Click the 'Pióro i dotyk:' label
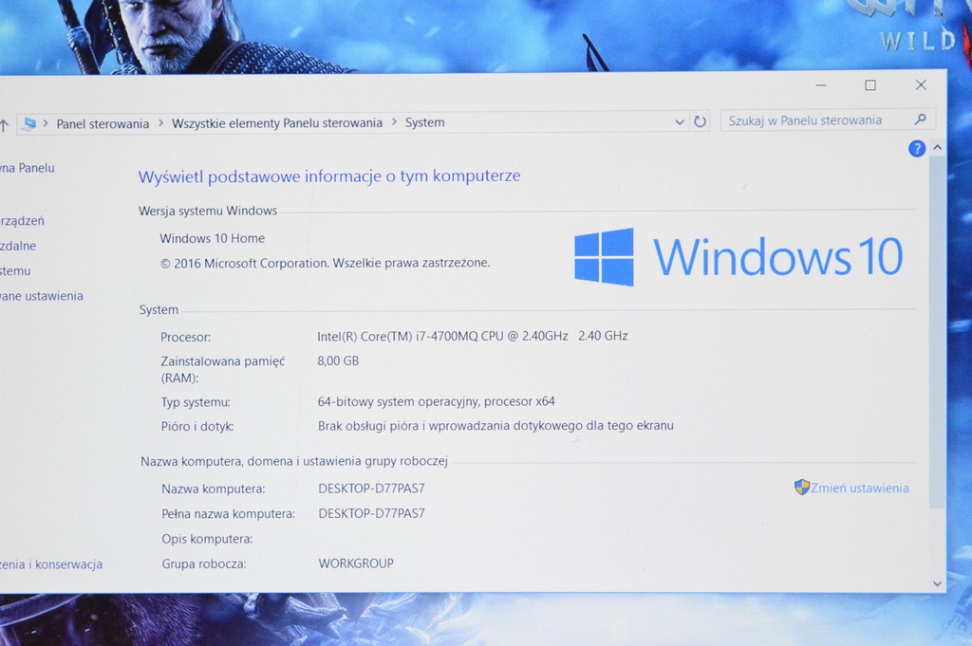The width and height of the screenshot is (972, 646). 197,427
